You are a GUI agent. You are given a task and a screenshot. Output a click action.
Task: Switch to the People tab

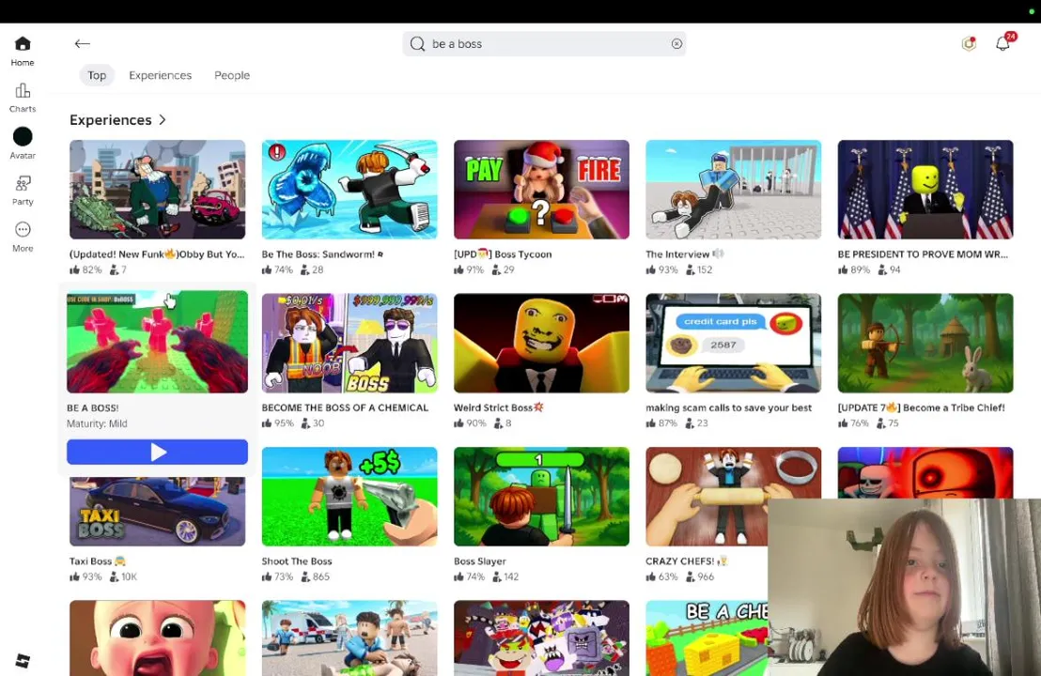(x=232, y=75)
